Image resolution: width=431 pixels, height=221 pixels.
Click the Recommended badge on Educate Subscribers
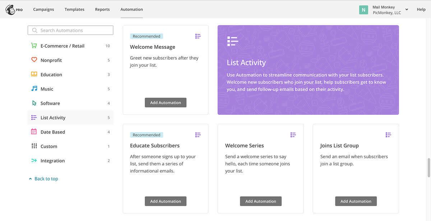point(147,135)
